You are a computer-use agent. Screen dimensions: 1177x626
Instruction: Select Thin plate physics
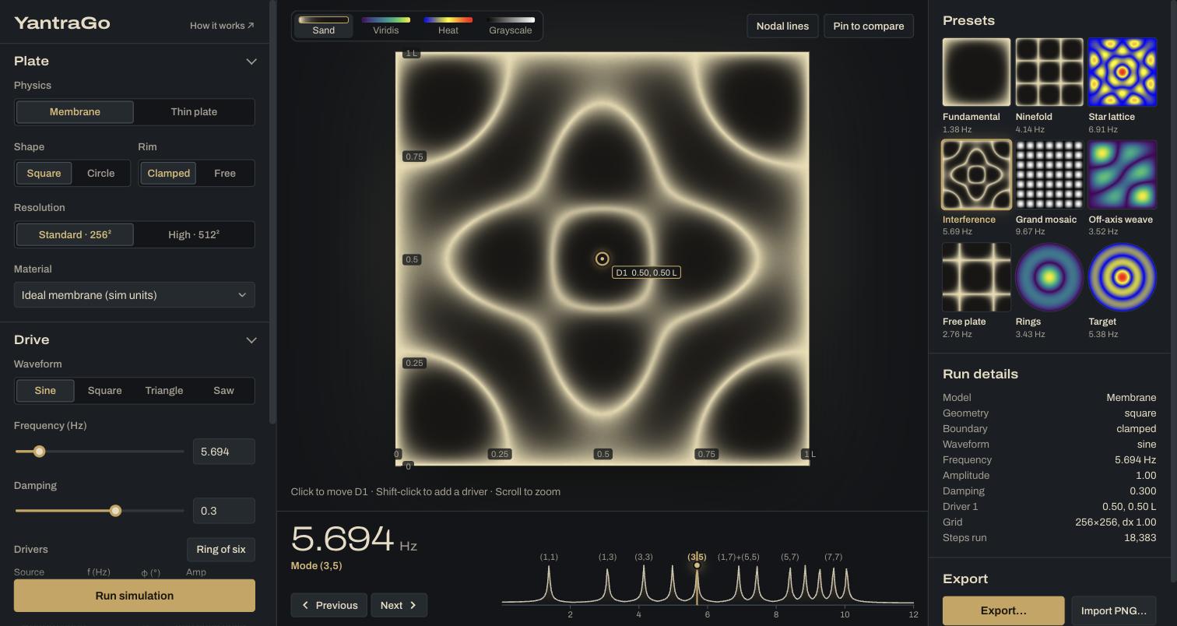(194, 112)
